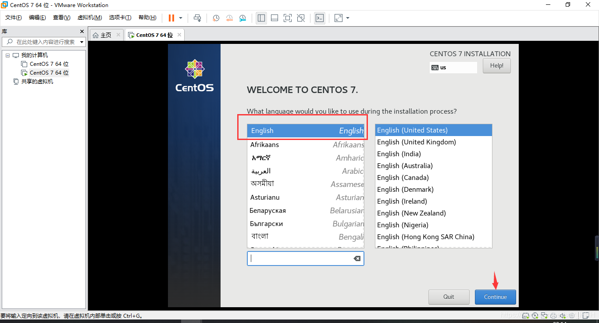Collapse the 我的计算机 tree node
Image resolution: width=599 pixels, height=323 pixels.
7,55
